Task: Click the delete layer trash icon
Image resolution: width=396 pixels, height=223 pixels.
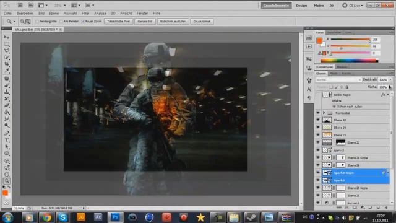Action: click(x=386, y=208)
